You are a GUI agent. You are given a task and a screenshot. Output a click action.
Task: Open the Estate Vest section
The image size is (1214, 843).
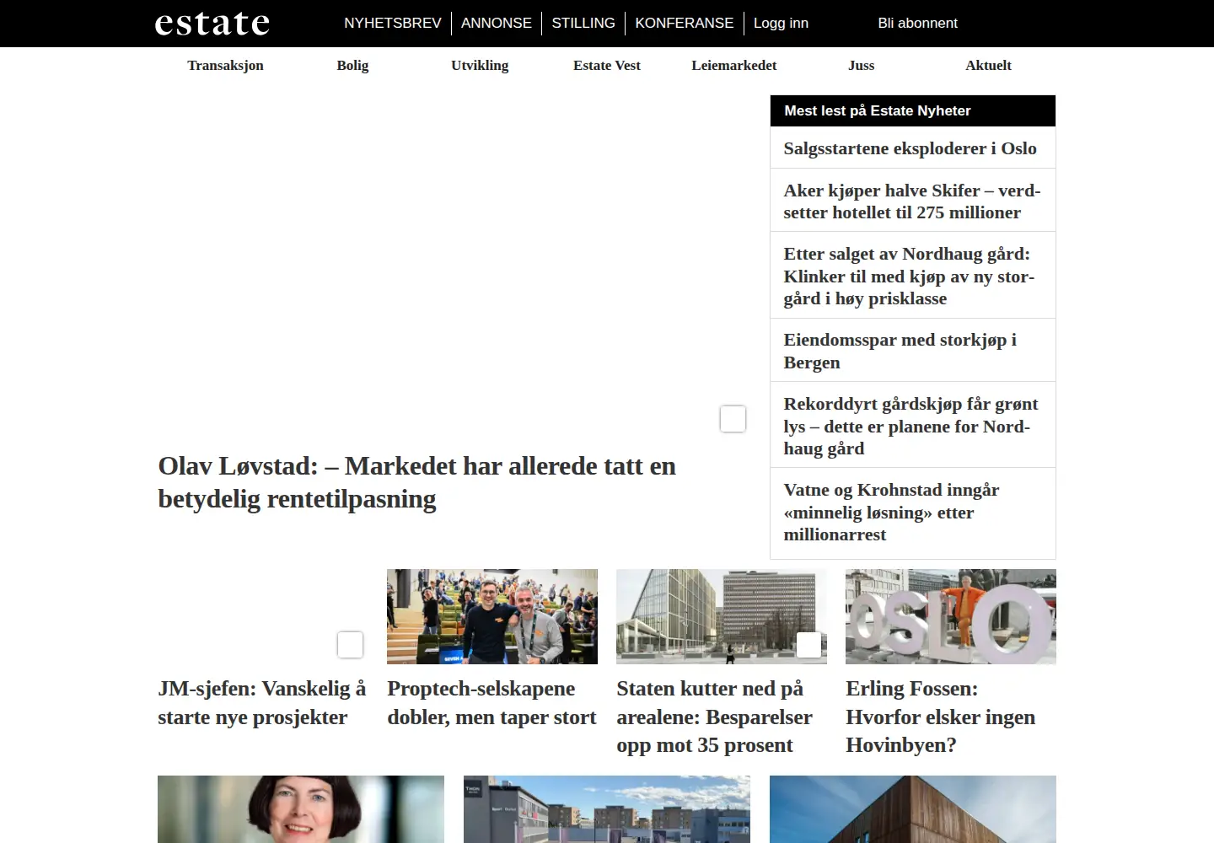tap(607, 65)
